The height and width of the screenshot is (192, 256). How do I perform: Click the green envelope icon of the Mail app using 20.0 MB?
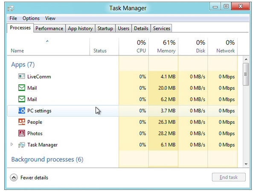pyautogui.click(x=22, y=88)
